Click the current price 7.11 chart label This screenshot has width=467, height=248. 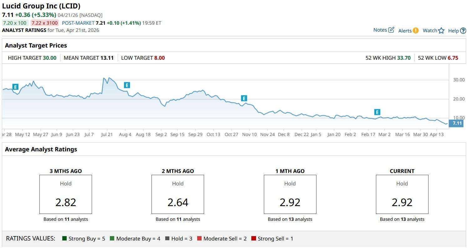click(457, 123)
